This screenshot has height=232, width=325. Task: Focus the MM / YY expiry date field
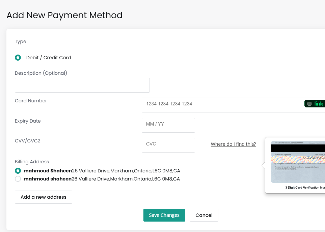pyautogui.click(x=168, y=125)
